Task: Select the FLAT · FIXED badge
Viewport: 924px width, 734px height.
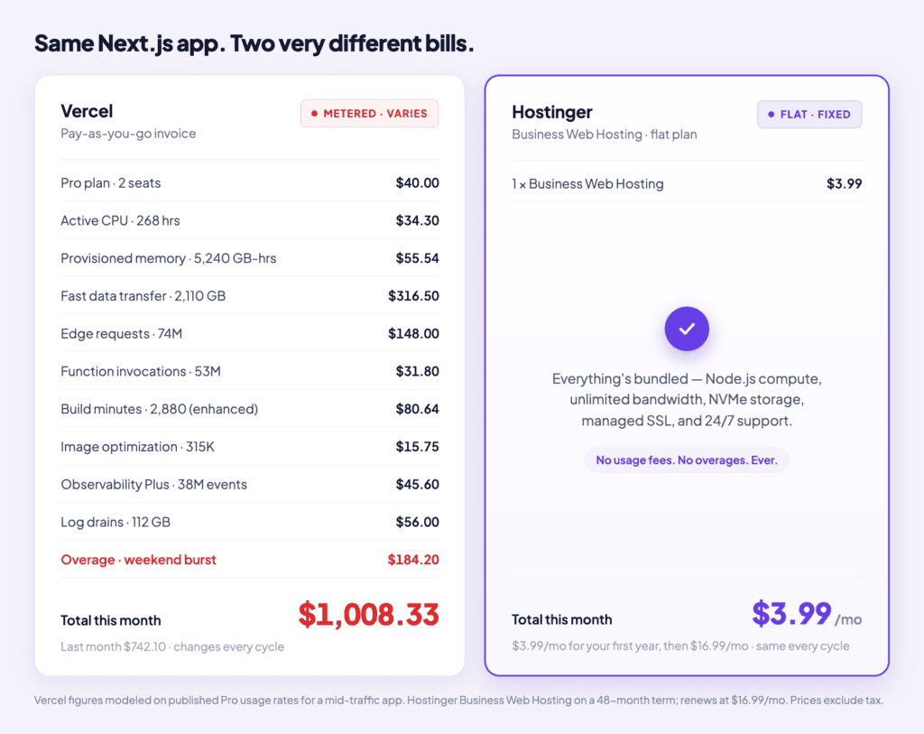Action: pos(809,115)
